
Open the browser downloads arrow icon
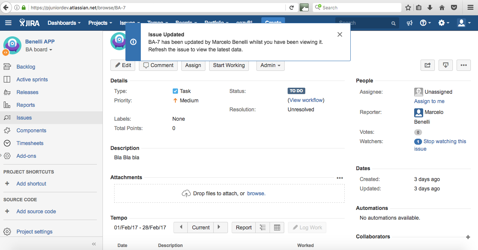(x=430, y=7)
